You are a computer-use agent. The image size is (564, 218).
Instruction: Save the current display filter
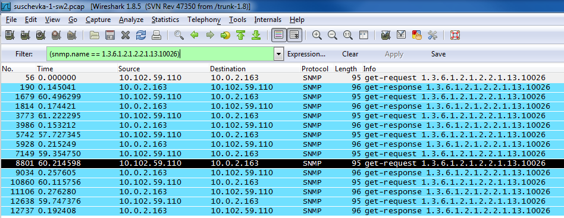(438, 54)
